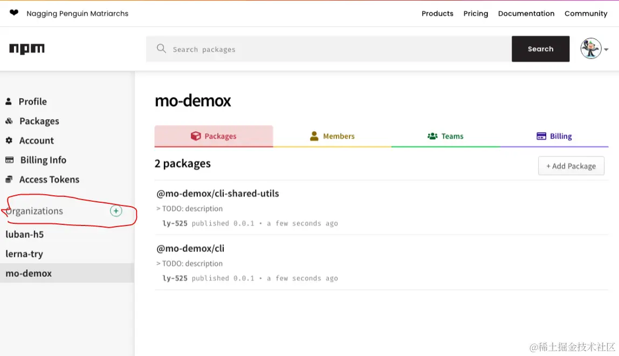Open Documentation in top navigation
619x356 pixels.
click(526, 13)
